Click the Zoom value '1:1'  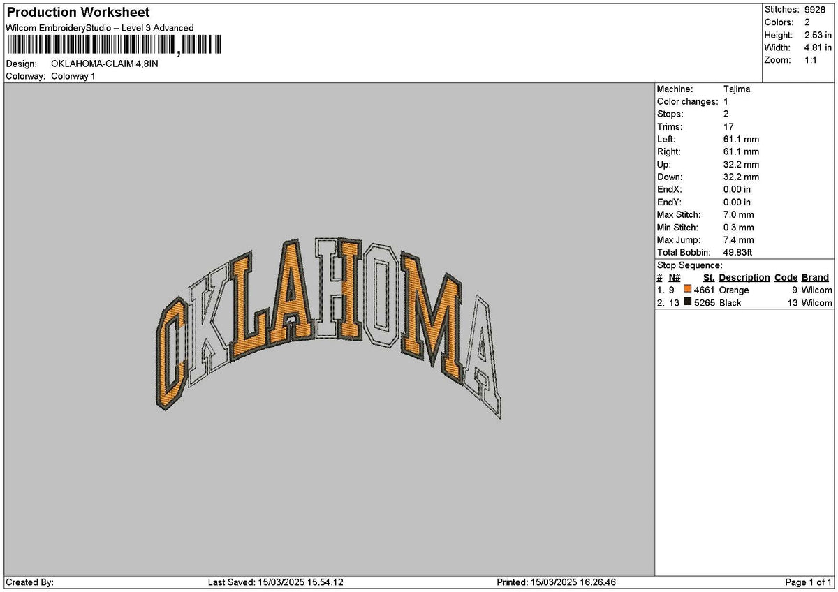click(x=812, y=60)
